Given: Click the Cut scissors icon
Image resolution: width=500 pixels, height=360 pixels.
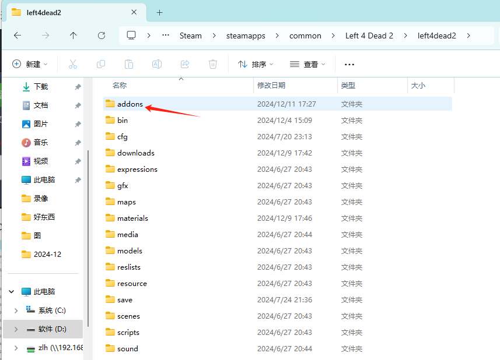Looking at the screenshot, I should (x=73, y=64).
